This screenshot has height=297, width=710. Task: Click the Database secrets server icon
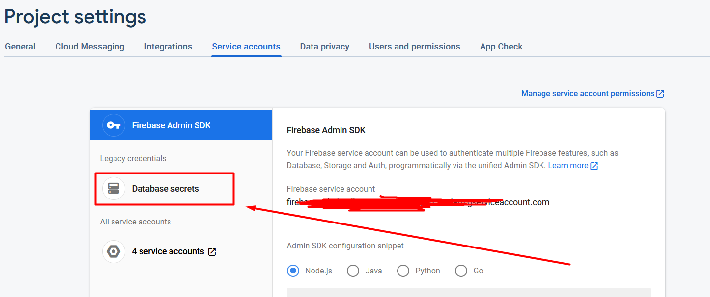click(114, 189)
